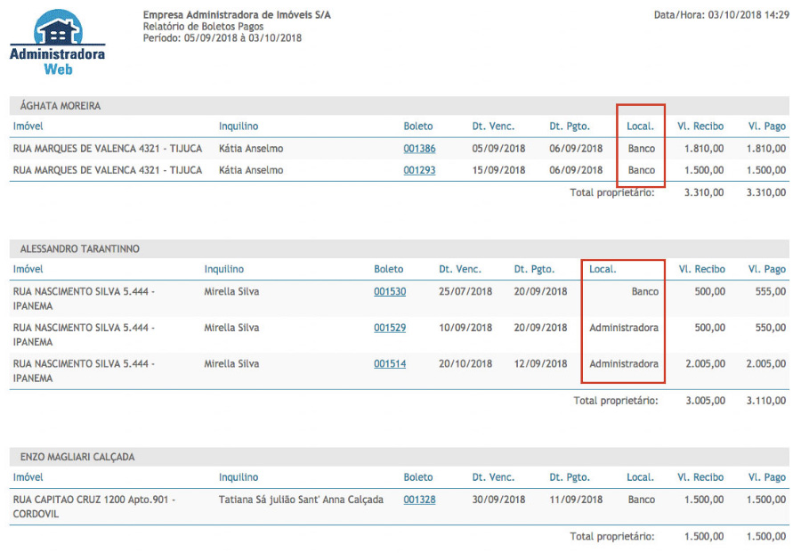Screen dimensions: 801x553
Task: Open Enzo's boleto 001328
Action: (x=419, y=500)
